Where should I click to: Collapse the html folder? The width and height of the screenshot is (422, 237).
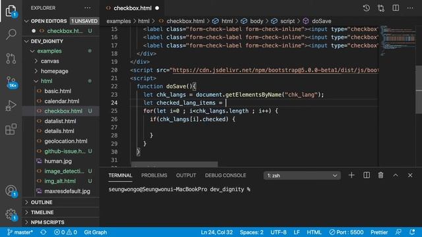coord(47,81)
